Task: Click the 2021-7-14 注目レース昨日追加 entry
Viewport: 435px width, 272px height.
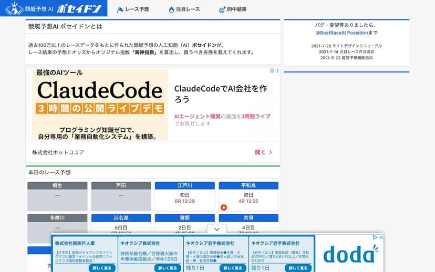Action: [347, 52]
